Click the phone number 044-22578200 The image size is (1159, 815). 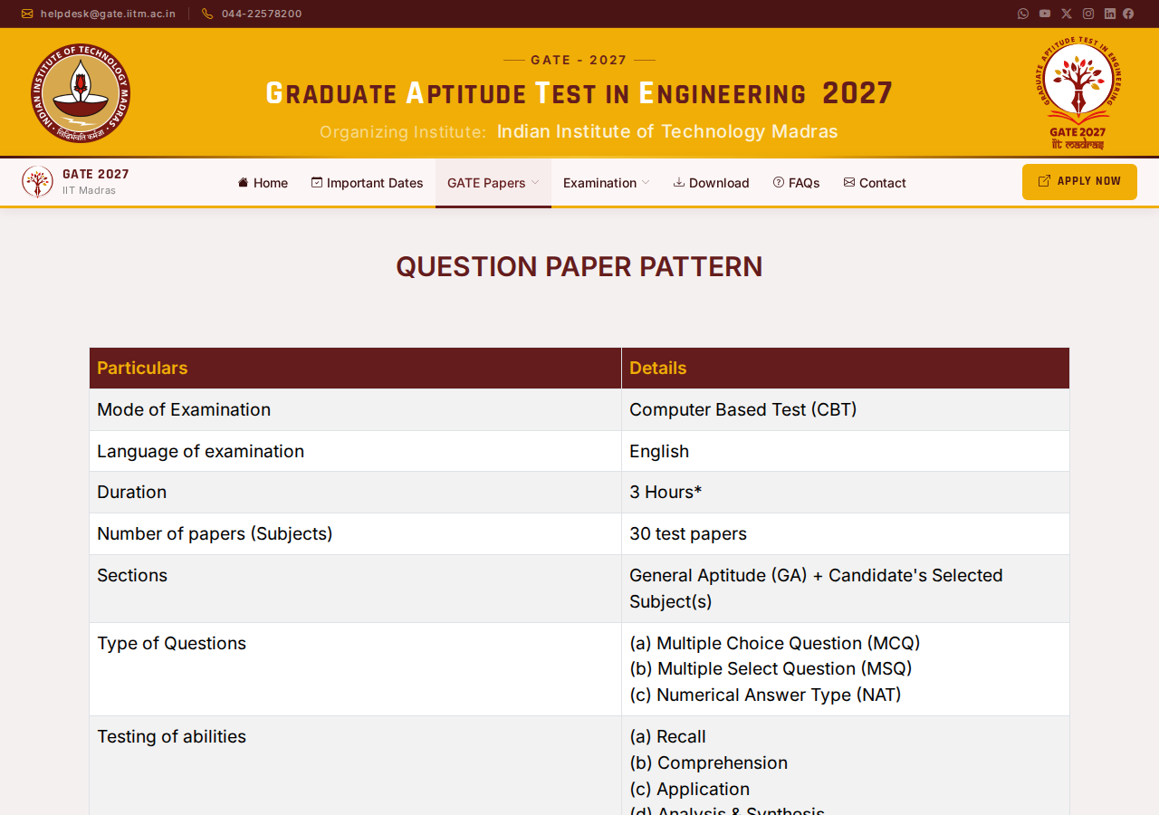tap(252, 14)
